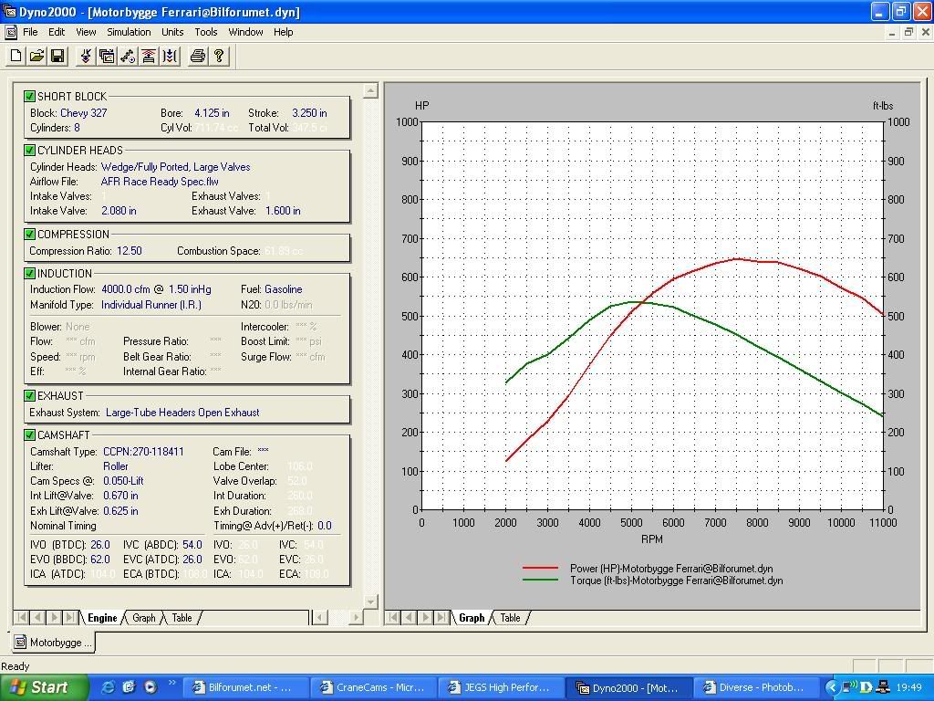Edit the Compression Ratio value 12.50
934x701 pixels.
point(130,251)
